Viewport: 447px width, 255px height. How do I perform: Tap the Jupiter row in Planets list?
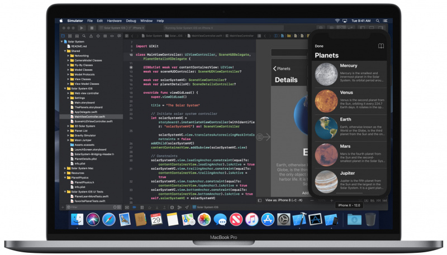click(x=349, y=181)
